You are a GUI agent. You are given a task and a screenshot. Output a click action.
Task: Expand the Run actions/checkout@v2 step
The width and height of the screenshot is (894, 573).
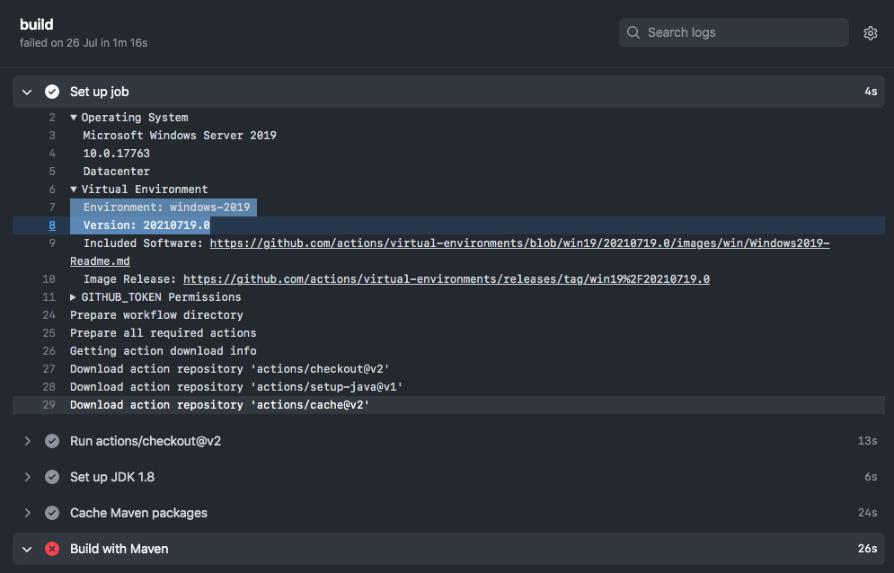27,441
